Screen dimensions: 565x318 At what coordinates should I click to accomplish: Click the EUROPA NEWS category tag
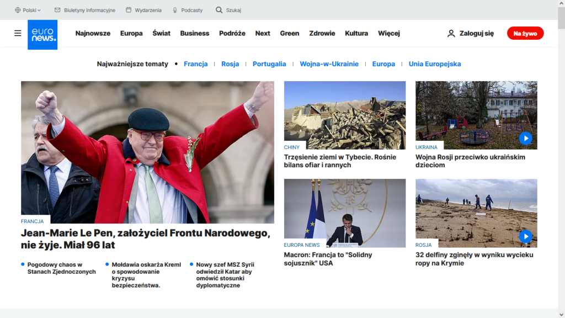[x=302, y=245]
